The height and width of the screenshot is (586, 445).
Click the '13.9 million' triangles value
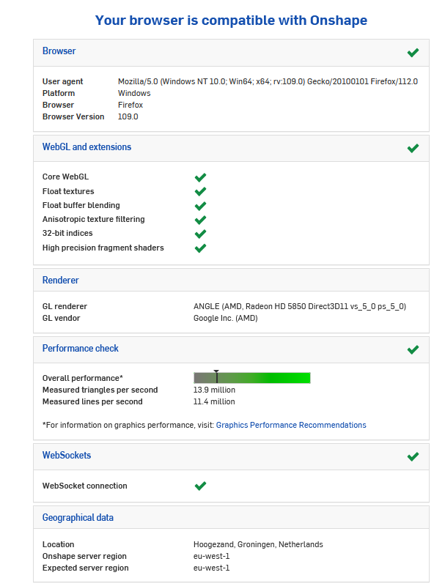[214, 390]
